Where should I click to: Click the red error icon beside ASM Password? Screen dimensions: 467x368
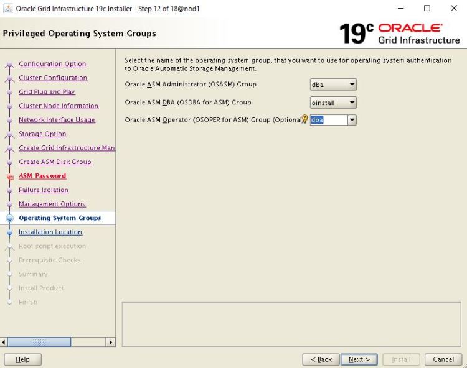point(9,177)
